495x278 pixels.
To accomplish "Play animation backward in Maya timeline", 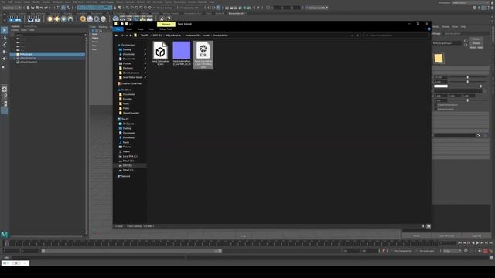I will pos(473,243).
